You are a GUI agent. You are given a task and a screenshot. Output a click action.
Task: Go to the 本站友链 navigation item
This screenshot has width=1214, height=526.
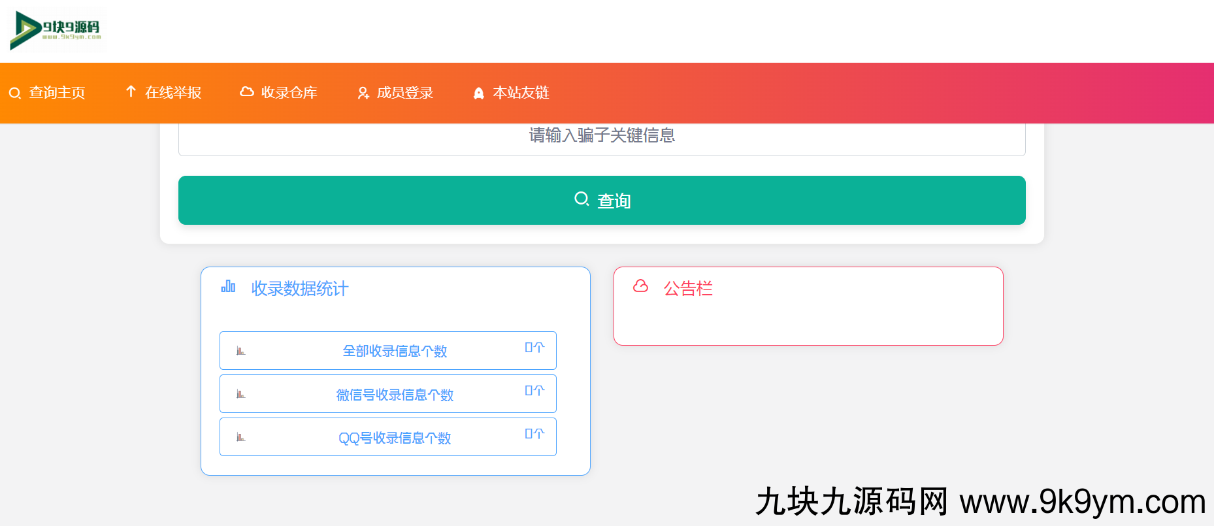[520, 93]
